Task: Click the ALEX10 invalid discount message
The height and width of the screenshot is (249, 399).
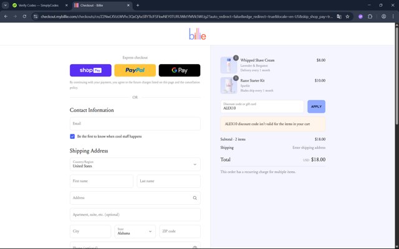Action: point(273,124)
